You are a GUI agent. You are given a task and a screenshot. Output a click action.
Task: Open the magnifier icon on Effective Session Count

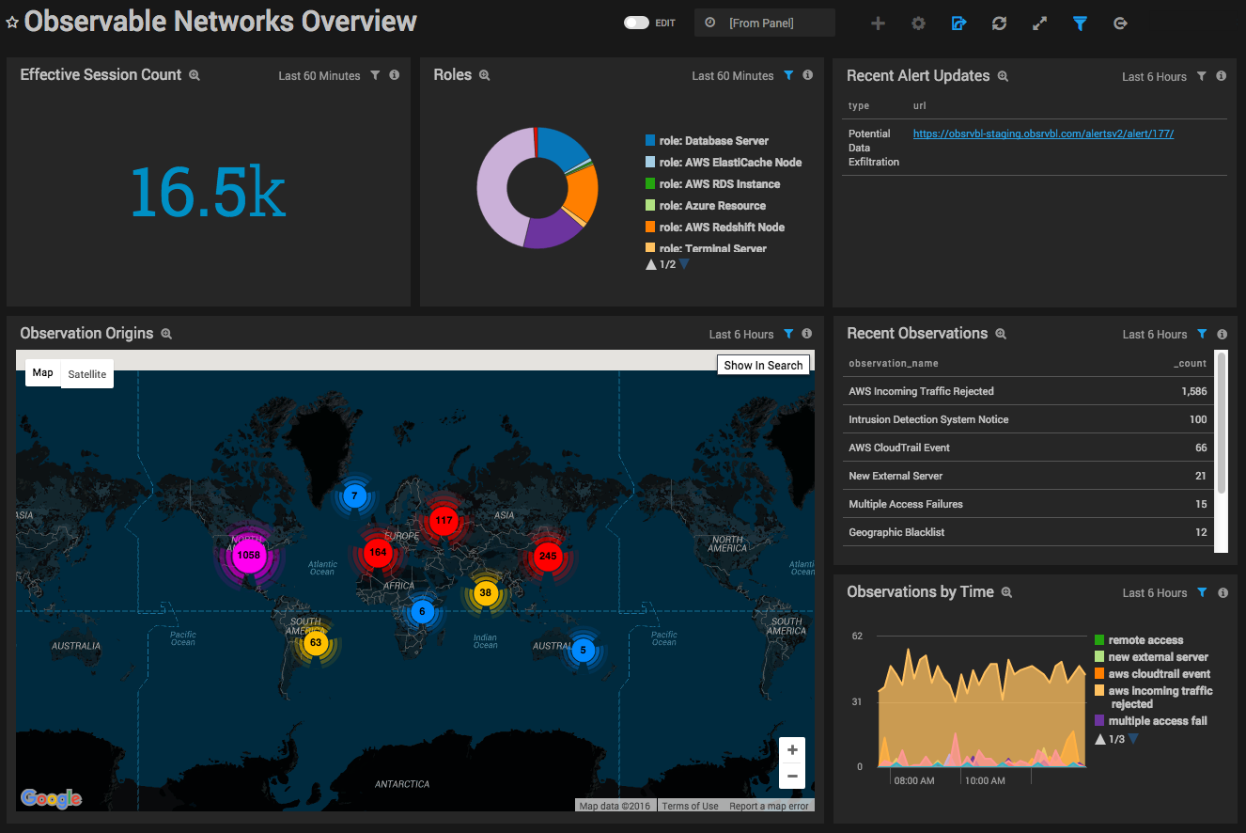tap(194, 75)
